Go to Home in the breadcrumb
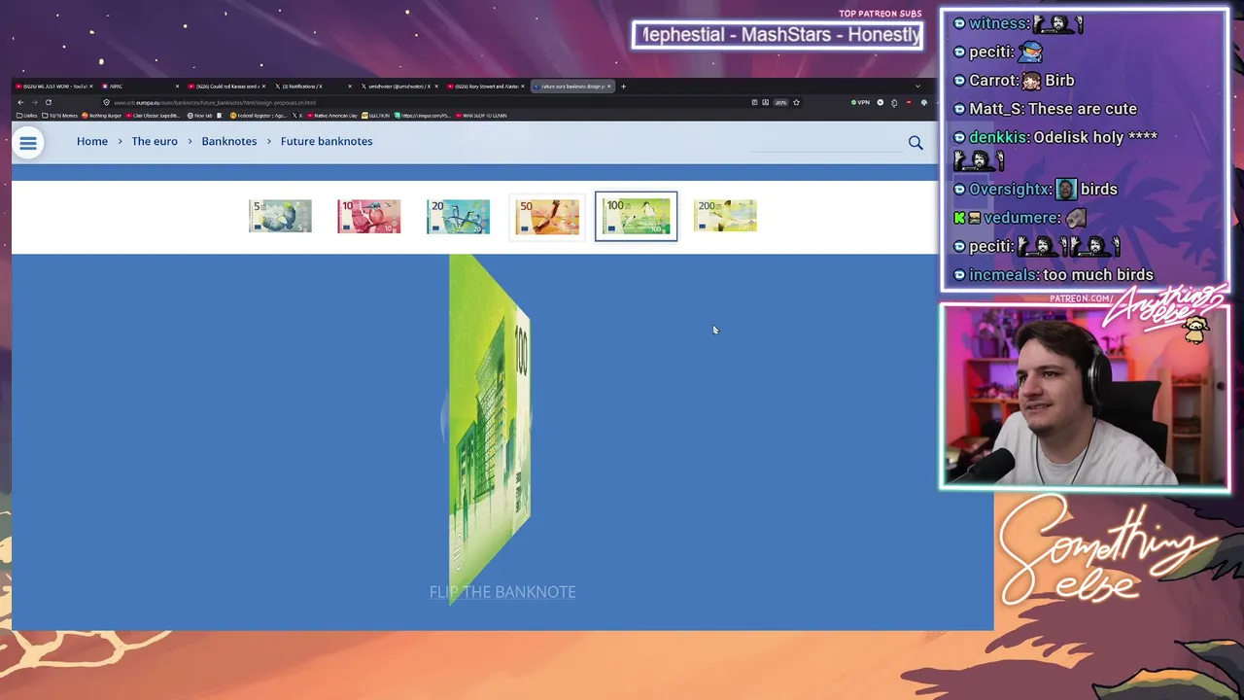 click(92, 141)
